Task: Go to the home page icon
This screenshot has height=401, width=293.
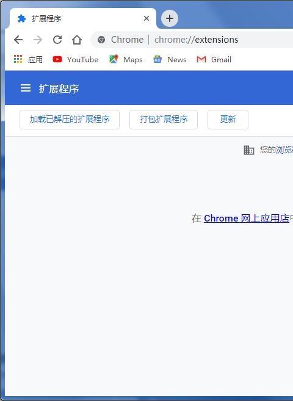Action: click(x=77, y=40)
